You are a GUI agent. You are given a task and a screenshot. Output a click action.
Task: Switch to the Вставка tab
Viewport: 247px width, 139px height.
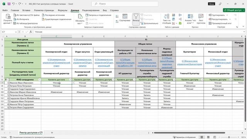pyautogui.click(x=26, y=10)
